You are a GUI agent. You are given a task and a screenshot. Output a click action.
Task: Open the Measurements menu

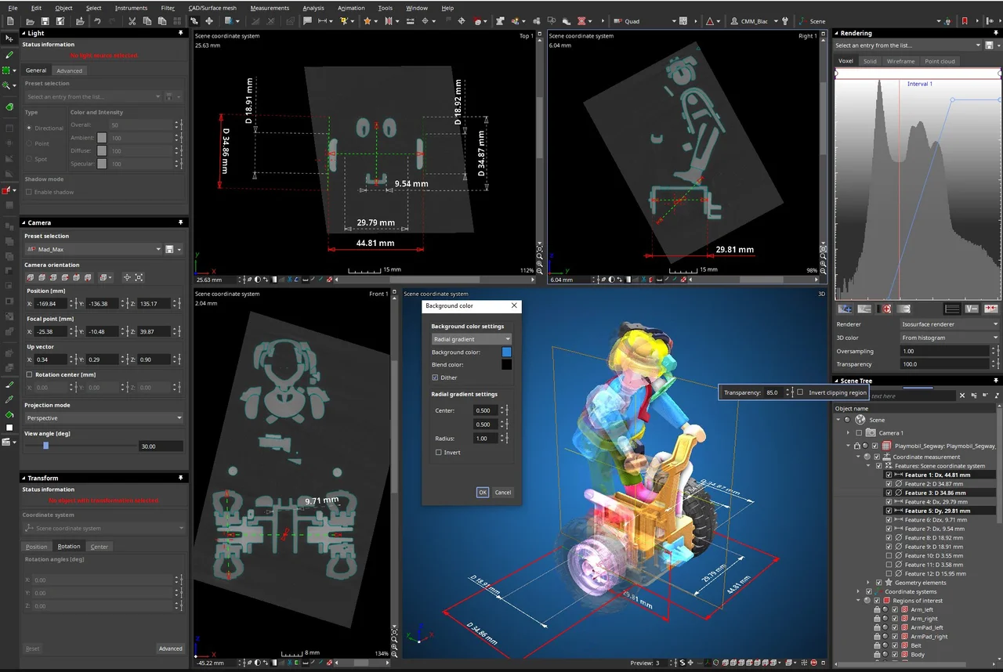coord(270,8)
